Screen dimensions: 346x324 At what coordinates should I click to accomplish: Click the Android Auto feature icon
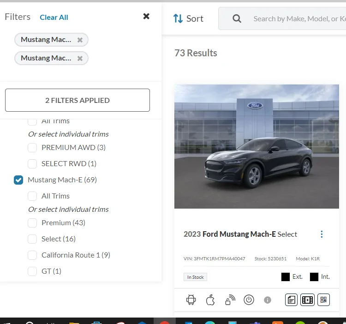191,300
